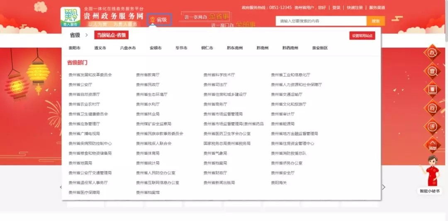Open 贵州省科学技术厅 link
This screenshot has width=448, height=221.
pyautogui.click(x=219, y=75)
